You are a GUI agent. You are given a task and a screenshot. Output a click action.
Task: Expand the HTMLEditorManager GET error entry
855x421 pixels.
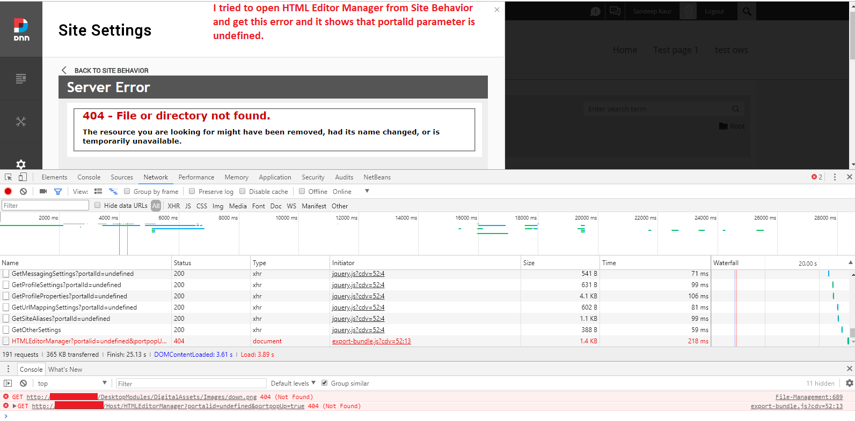point(14,406)
